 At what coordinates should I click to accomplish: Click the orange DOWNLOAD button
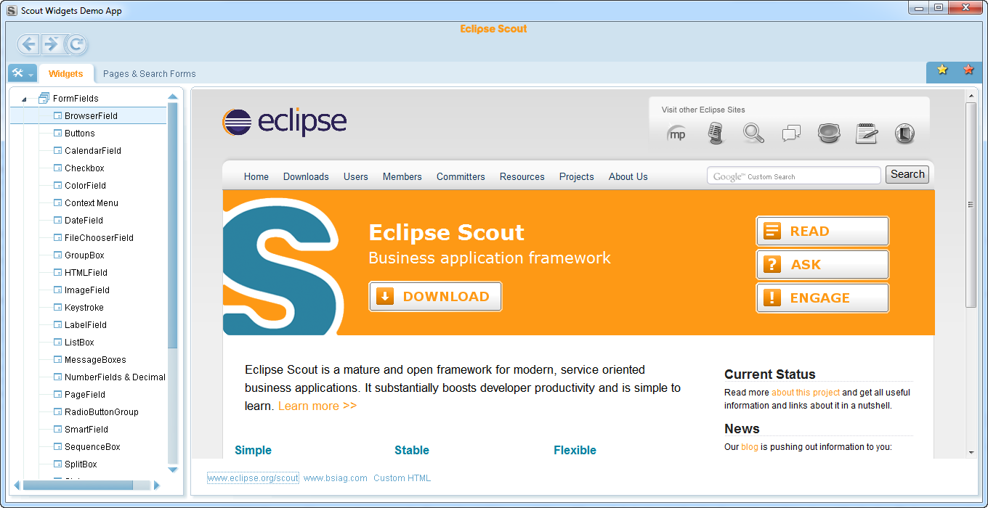coord(435,297)
